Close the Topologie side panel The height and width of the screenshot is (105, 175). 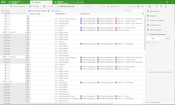tap(25, 11)
